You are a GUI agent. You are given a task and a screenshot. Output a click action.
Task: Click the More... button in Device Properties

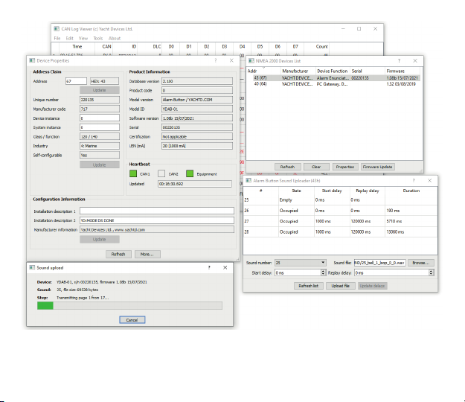(147, 255)
